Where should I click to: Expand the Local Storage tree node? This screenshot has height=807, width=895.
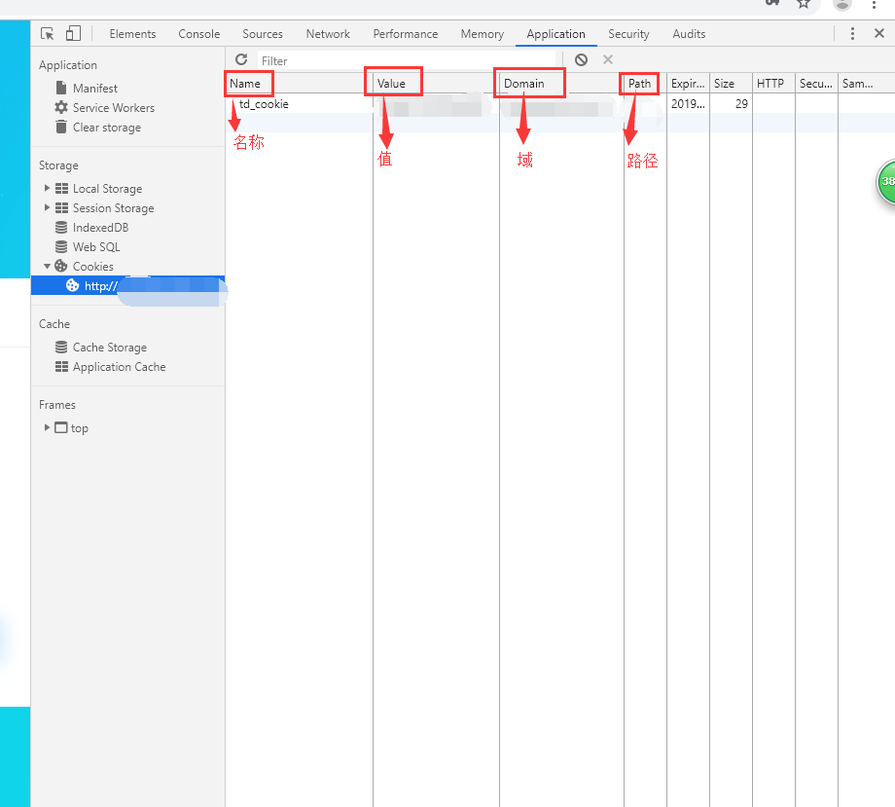(x=47, y=188)
